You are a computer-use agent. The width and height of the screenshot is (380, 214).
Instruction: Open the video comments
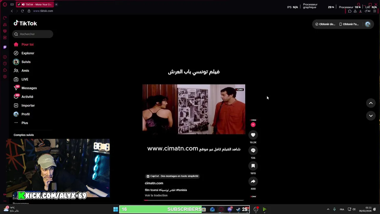click(x=253, y=150)
